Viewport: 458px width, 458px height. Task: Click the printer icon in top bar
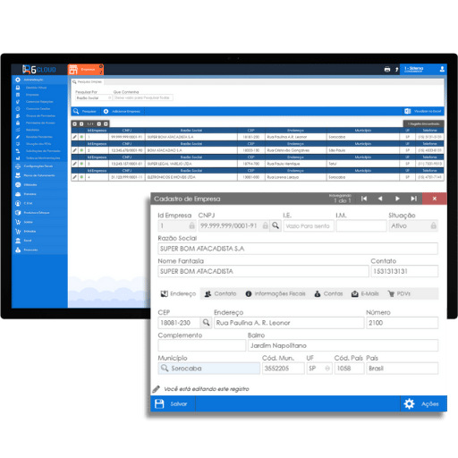point(387,70)
